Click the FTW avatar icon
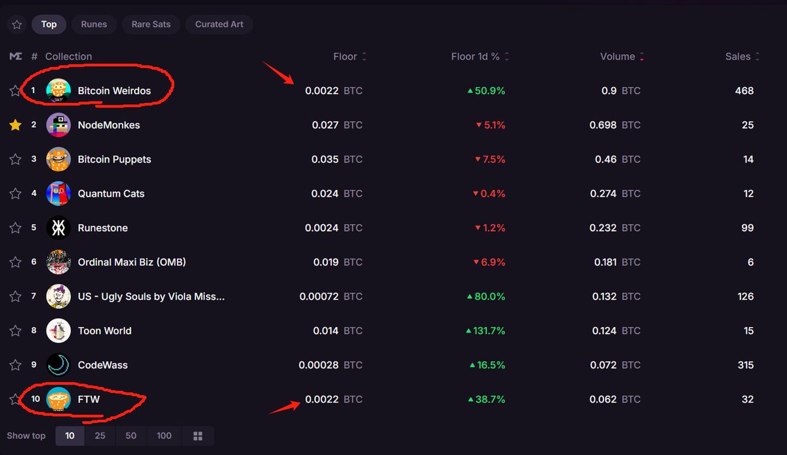 [58, 399]
